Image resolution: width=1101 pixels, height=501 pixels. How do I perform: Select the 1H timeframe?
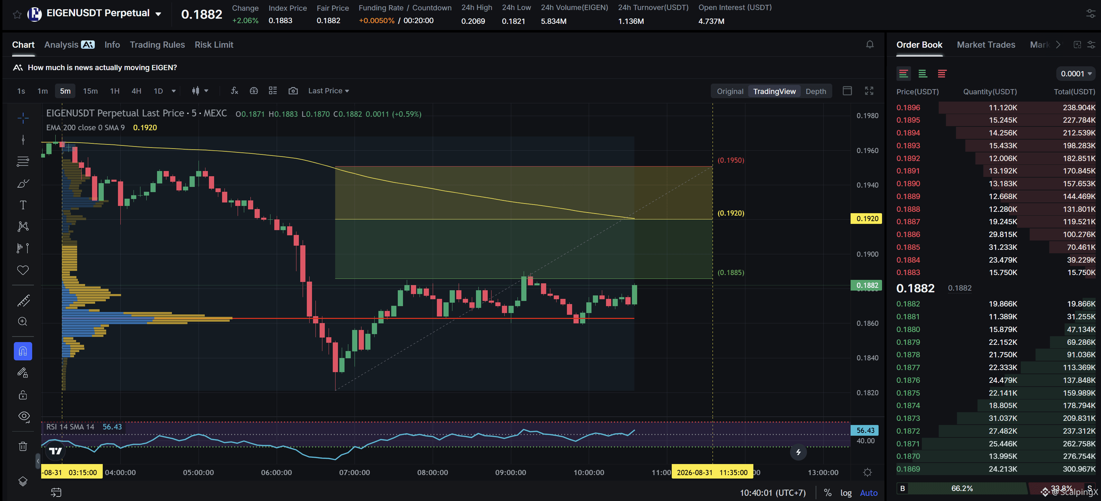tap(114, 91)
